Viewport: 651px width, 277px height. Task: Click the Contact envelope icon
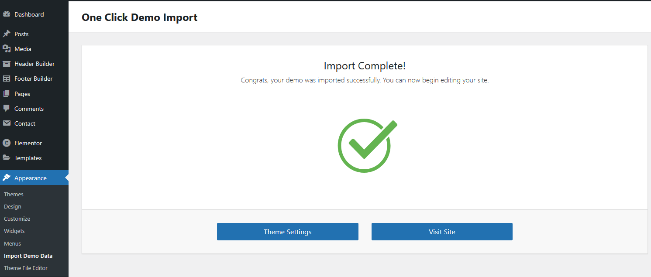pos(7,123)
